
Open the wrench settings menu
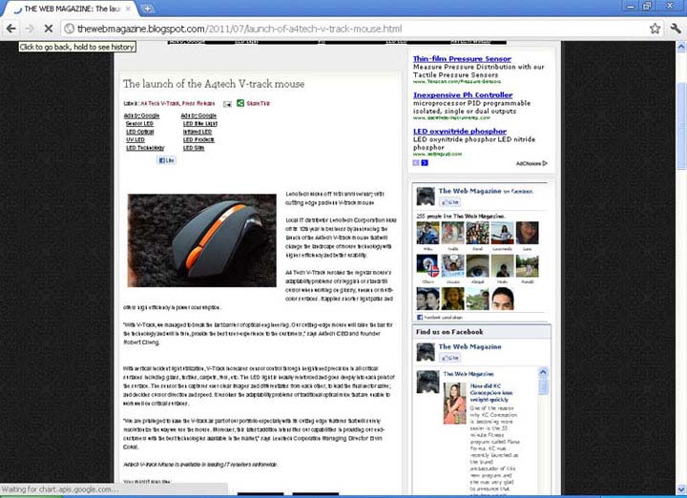point(674,29)
